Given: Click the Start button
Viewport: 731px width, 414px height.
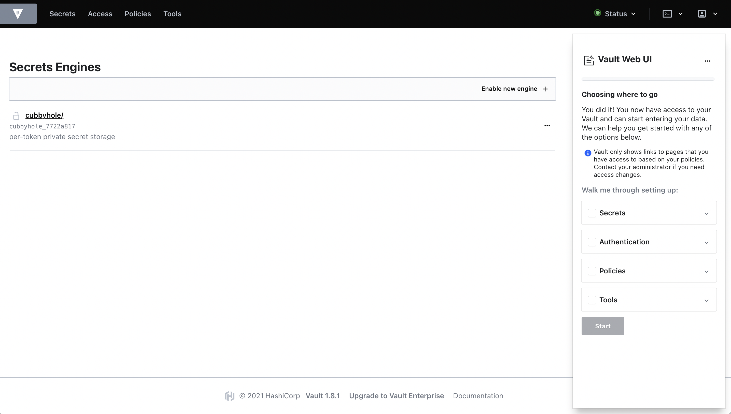Looking at the screenshot, I should pos(603,326).
